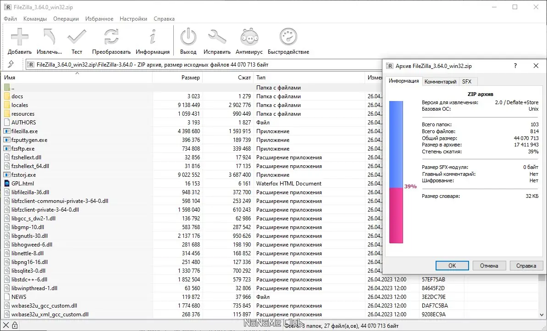Open the Преобразовать (Convert) tool
The height and width of the screenshot is (331, 547).
[x=111, y=36]
